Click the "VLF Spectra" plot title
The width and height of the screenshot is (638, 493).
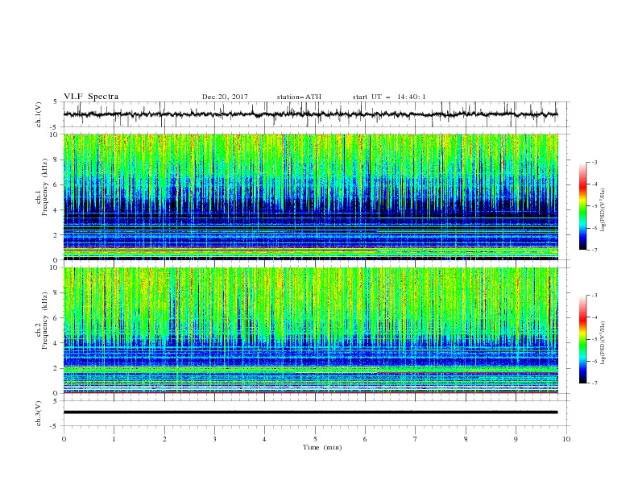(x=91, y=97)
